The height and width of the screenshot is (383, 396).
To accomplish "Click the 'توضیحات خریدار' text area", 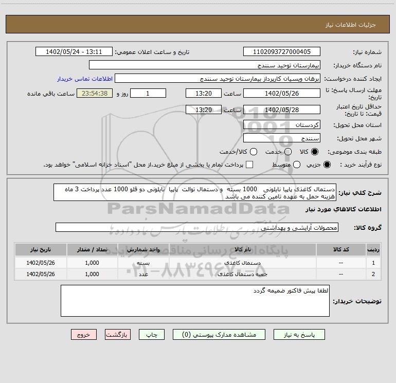I will tap(195, 301).
